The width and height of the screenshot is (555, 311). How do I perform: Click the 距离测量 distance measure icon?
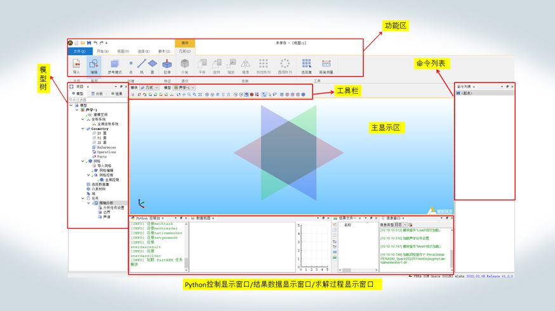click(x=326, y=65)
